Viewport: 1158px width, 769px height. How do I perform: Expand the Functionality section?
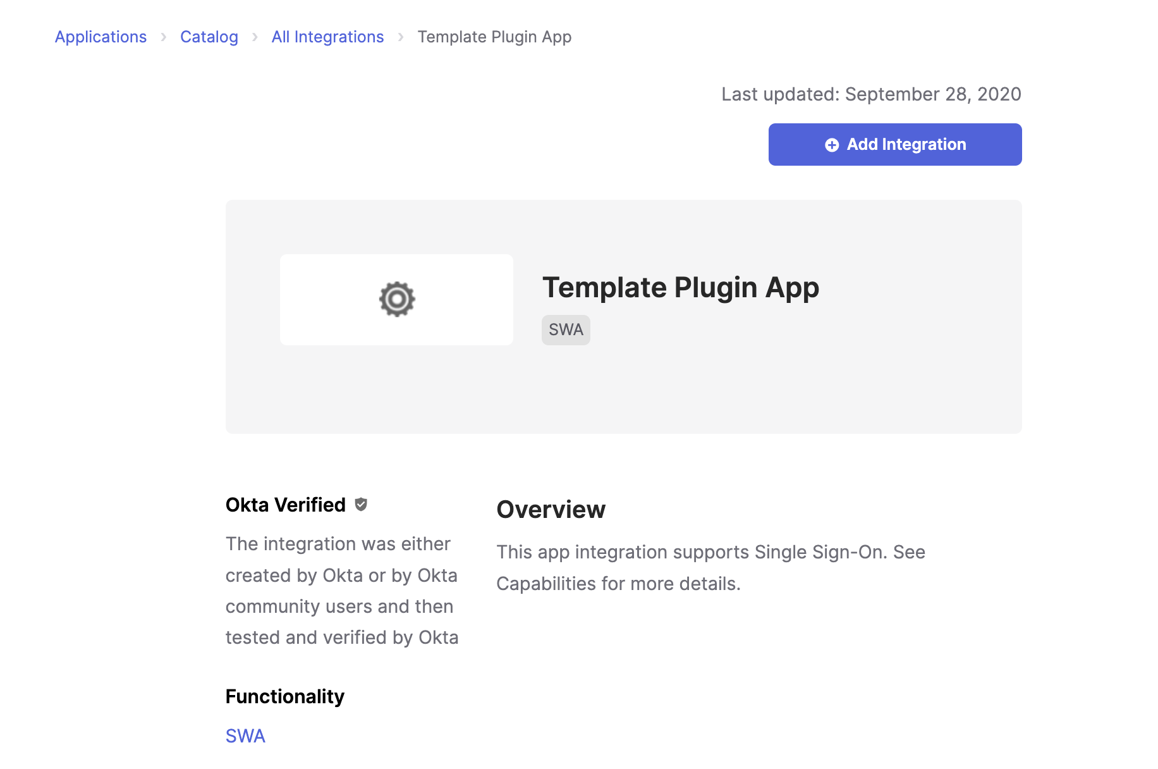(x=284, y=696)
